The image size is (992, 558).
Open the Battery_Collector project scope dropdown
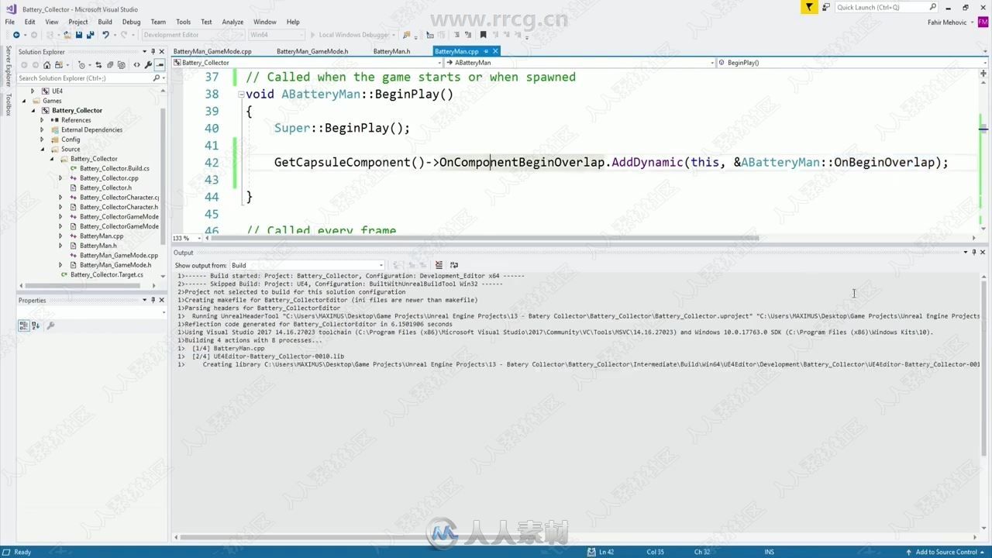(307, 63)
